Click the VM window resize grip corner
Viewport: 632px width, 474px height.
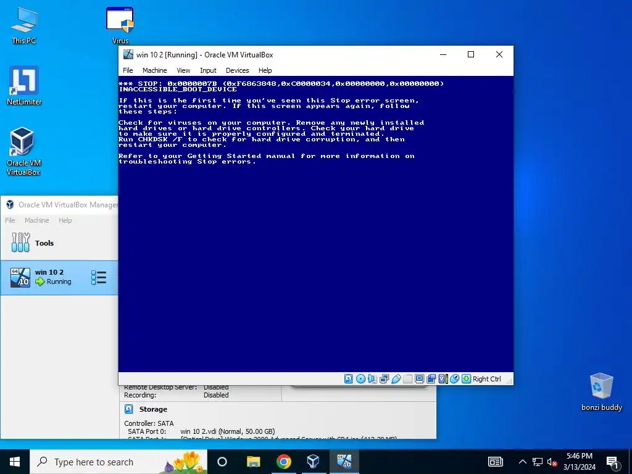pyautogui.click(x=509, y=380)
